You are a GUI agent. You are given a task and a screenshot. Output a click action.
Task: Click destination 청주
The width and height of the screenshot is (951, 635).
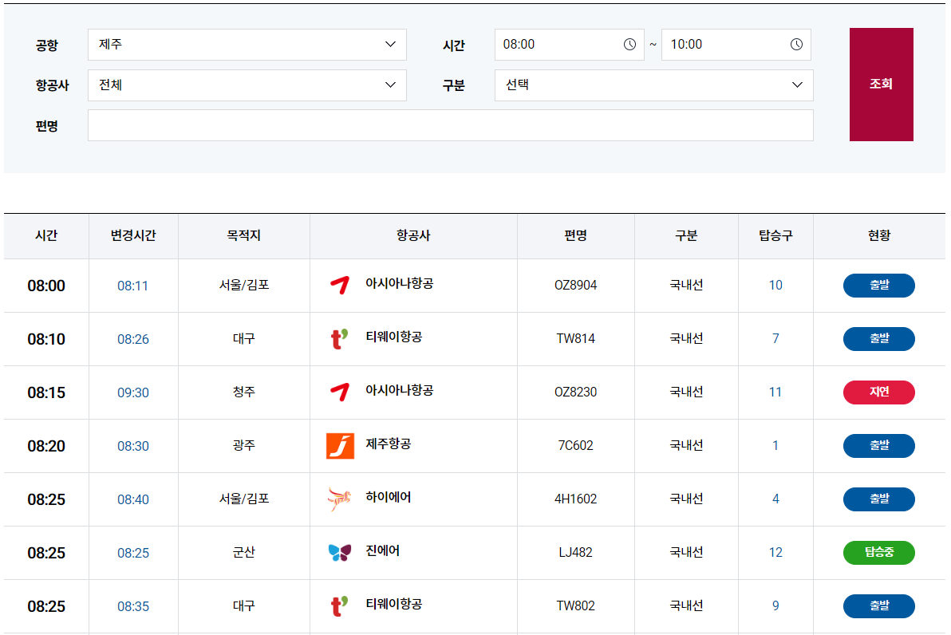(x=244, y=392)
